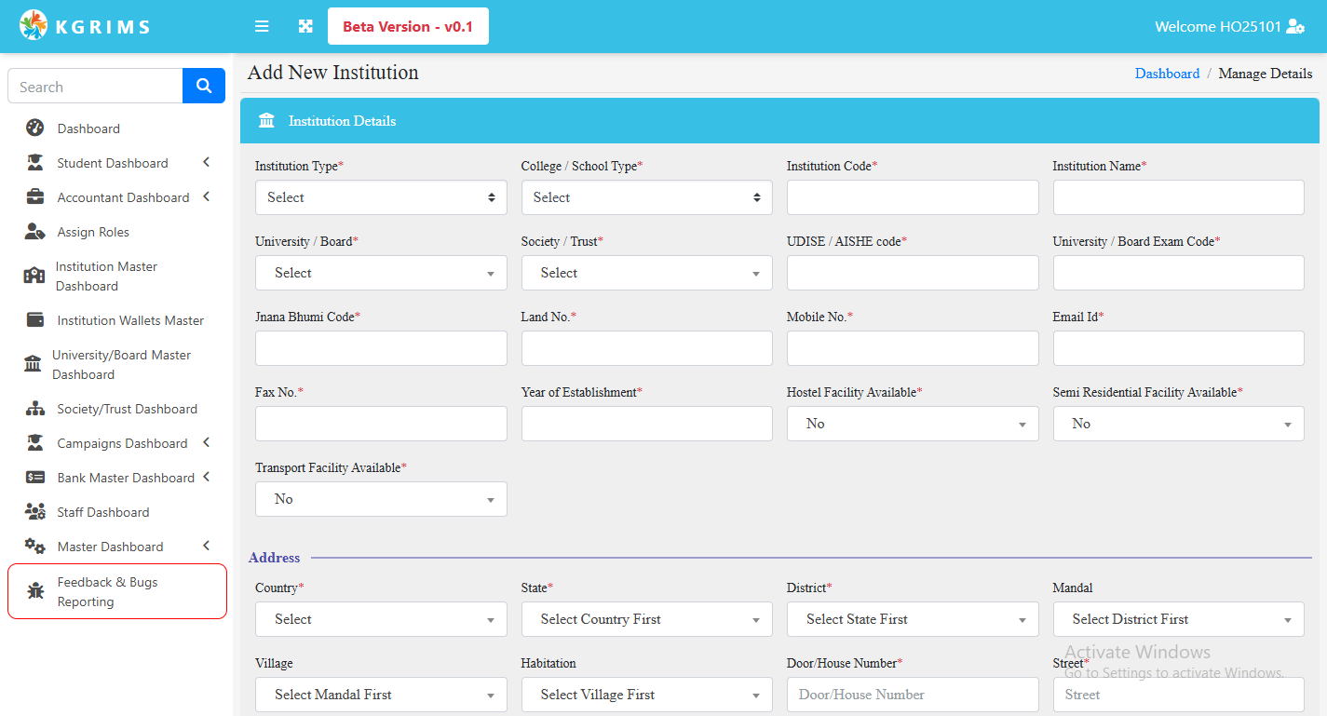This screenshot has height=716, width=1327.
Task: Expand the Bank Master Dashboard submenu
Action: 206,478
